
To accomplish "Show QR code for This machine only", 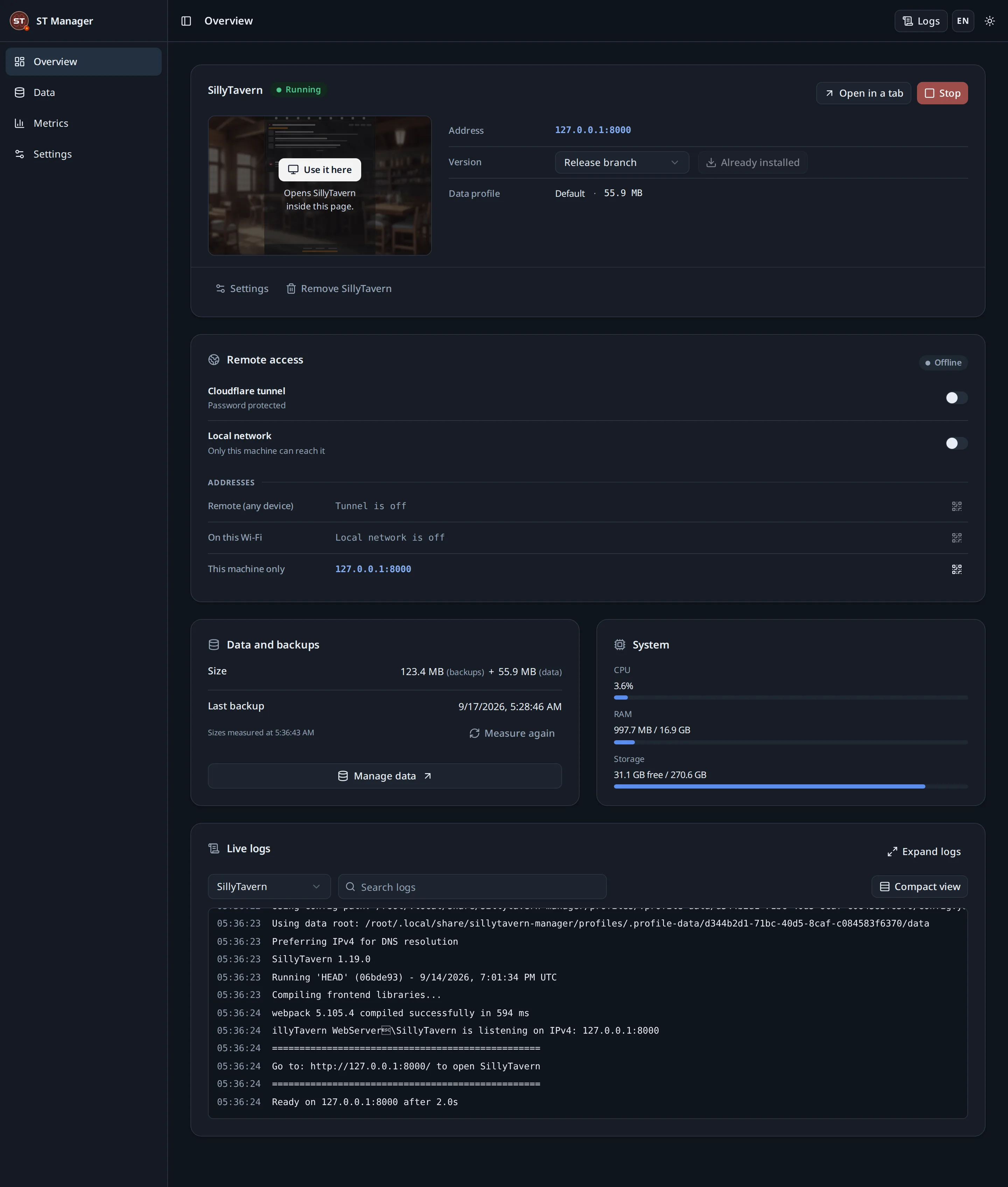I will pos(957,569).
